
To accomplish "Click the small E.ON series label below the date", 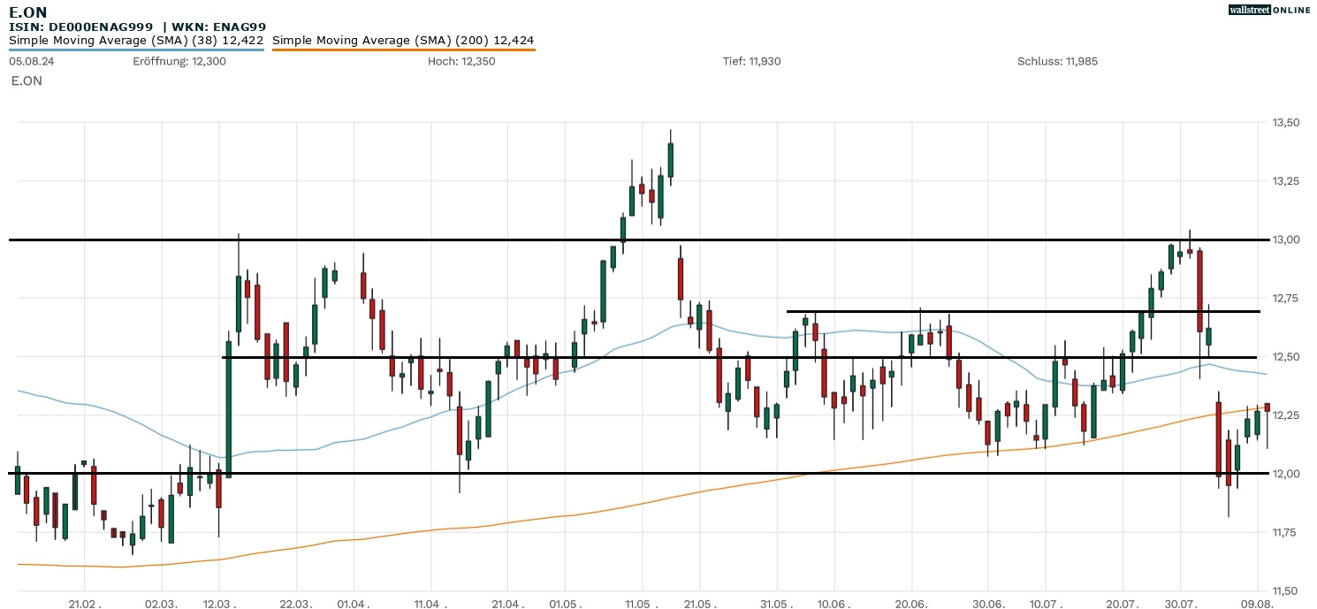I will 27,80.
